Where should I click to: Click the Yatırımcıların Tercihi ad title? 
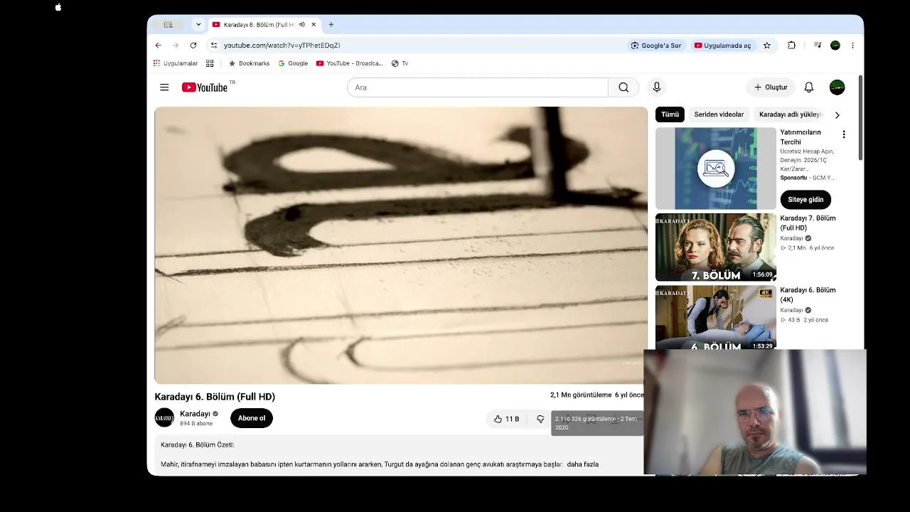(801, 137)
